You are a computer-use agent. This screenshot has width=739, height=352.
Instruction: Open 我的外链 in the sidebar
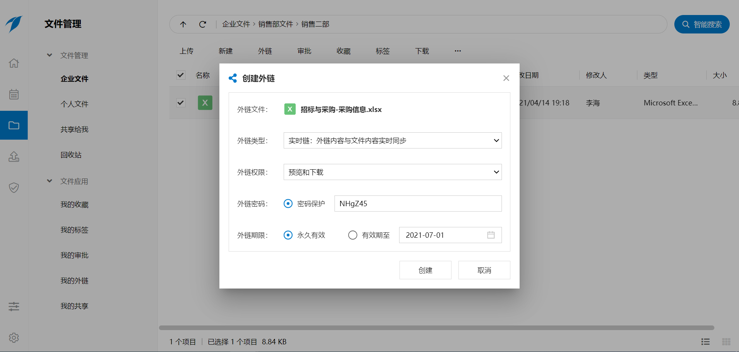click(x=74, y=281)
